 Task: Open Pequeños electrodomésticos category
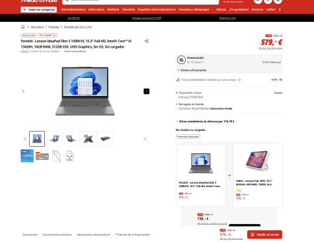(x=157, y=9)
